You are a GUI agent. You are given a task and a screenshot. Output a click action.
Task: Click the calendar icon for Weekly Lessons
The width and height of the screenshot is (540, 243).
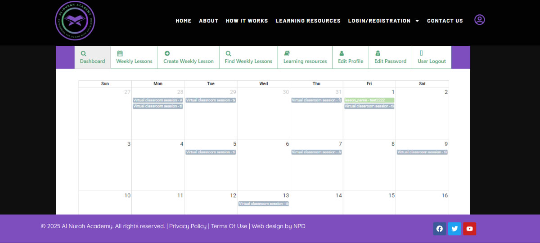pyautogui.click(x=120, y=53)
